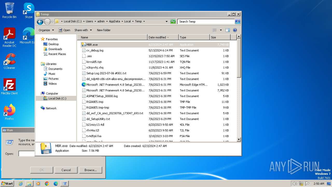Select cv_debug.log file row
Viewport: 332px width, 187px height.
(x=155, y=50)
